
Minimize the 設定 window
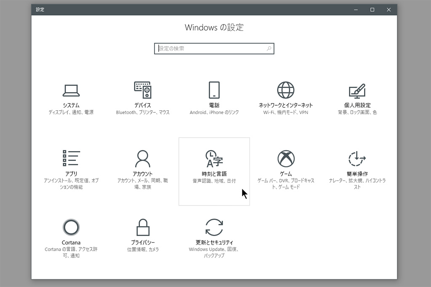356,10
